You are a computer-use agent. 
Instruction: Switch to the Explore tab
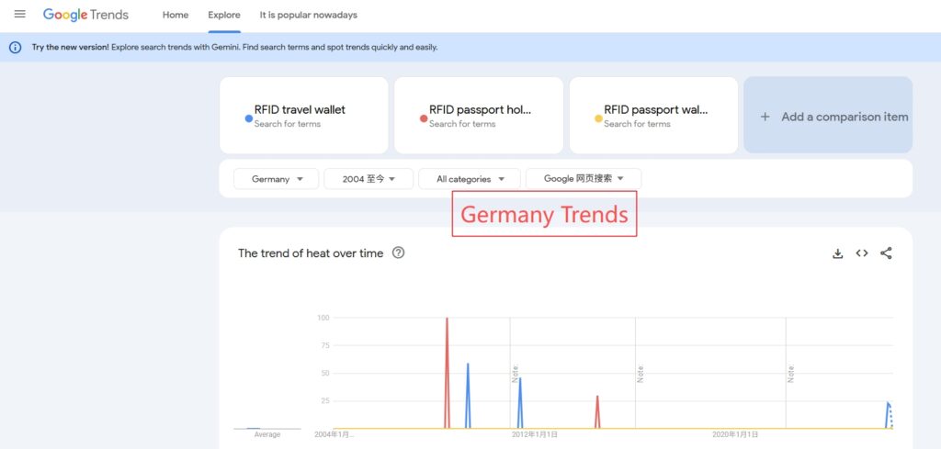224,15
